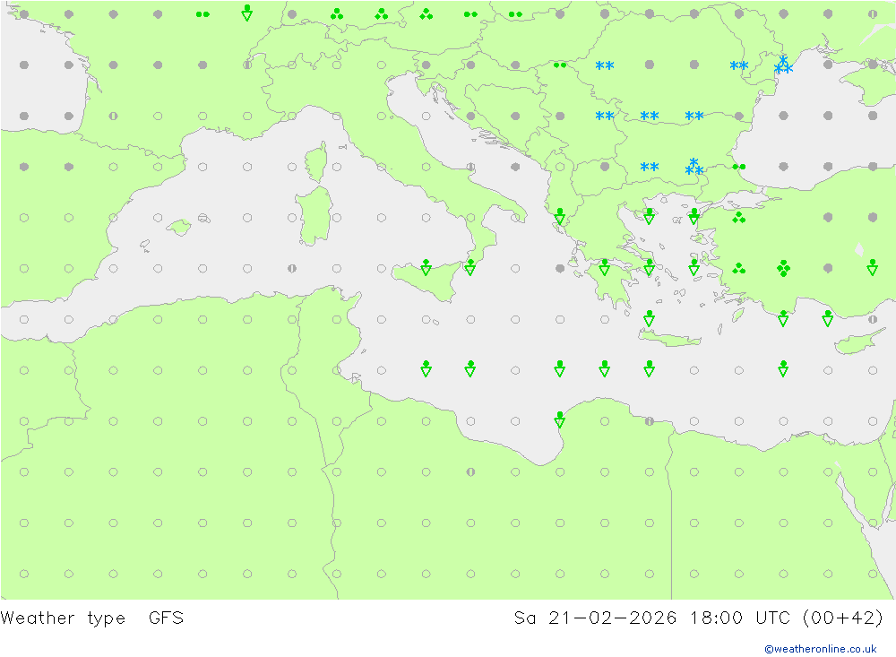896x657 pixels.
Task: Click the three-dot rain symbol east of Marmara Sea
Action: click(x=739, y=217)
